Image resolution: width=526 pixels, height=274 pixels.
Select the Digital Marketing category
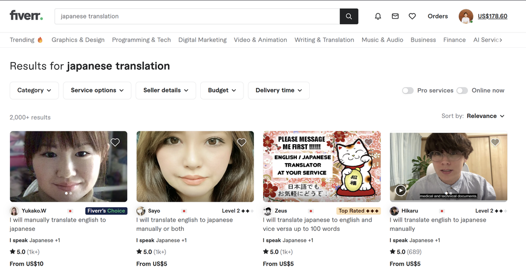202,40
